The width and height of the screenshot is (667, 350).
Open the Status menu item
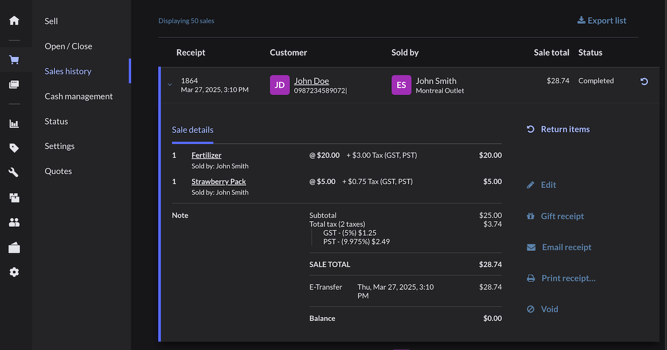(x=56, y=121)
